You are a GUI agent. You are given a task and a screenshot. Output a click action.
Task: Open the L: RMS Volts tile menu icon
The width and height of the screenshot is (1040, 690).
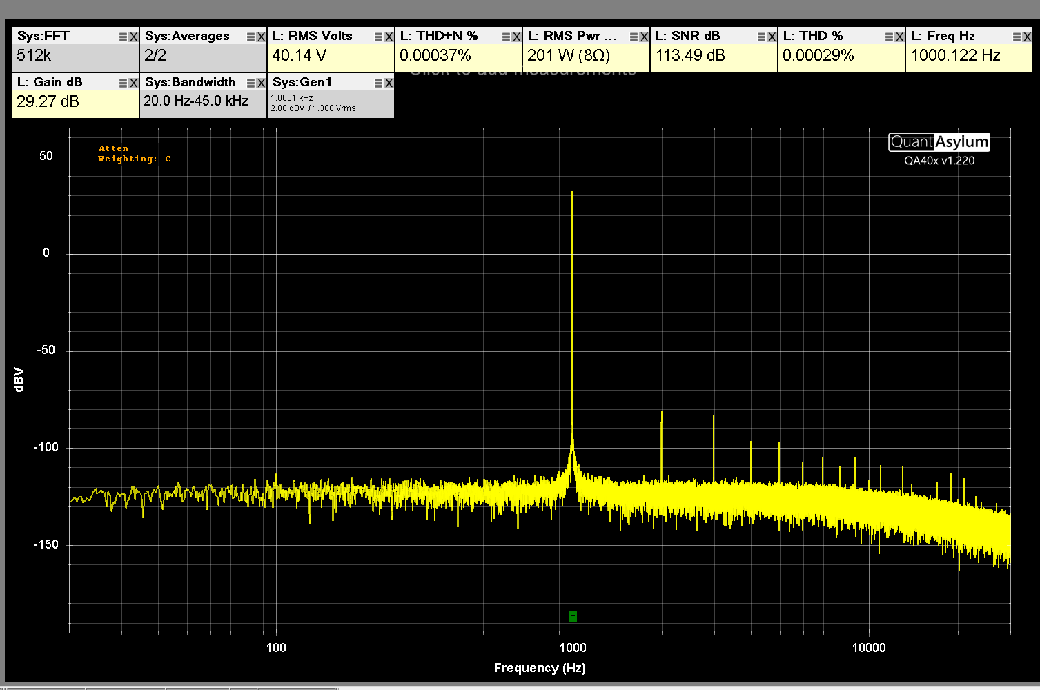pyautogui.click(x=378, y=37)
